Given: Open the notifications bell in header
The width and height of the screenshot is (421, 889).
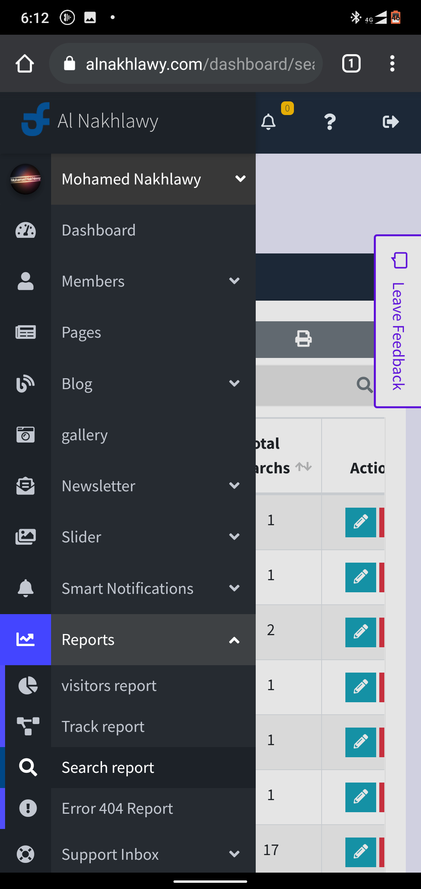Looking at the screenshot, I should 269,122.
